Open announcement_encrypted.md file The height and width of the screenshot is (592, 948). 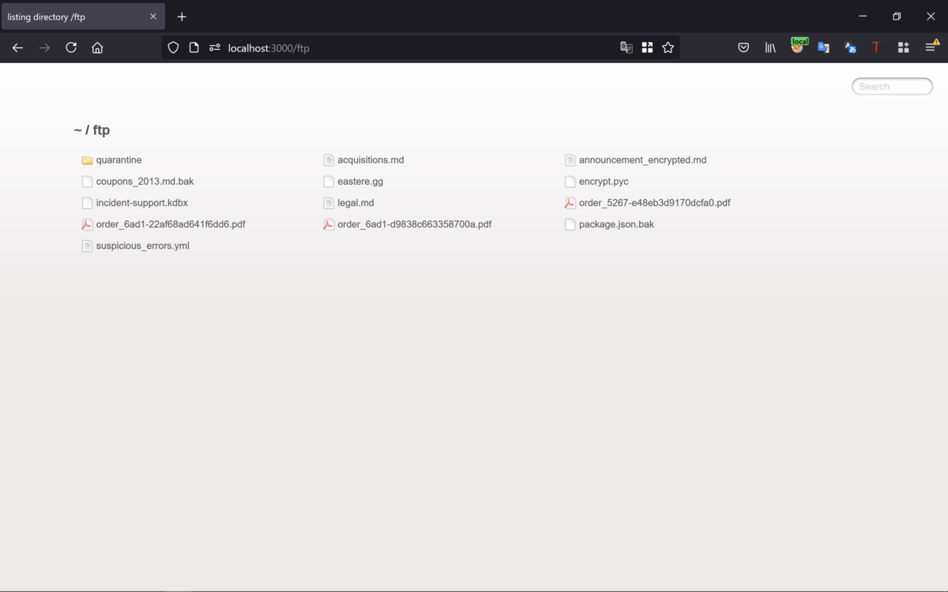[x=642, y=160]
